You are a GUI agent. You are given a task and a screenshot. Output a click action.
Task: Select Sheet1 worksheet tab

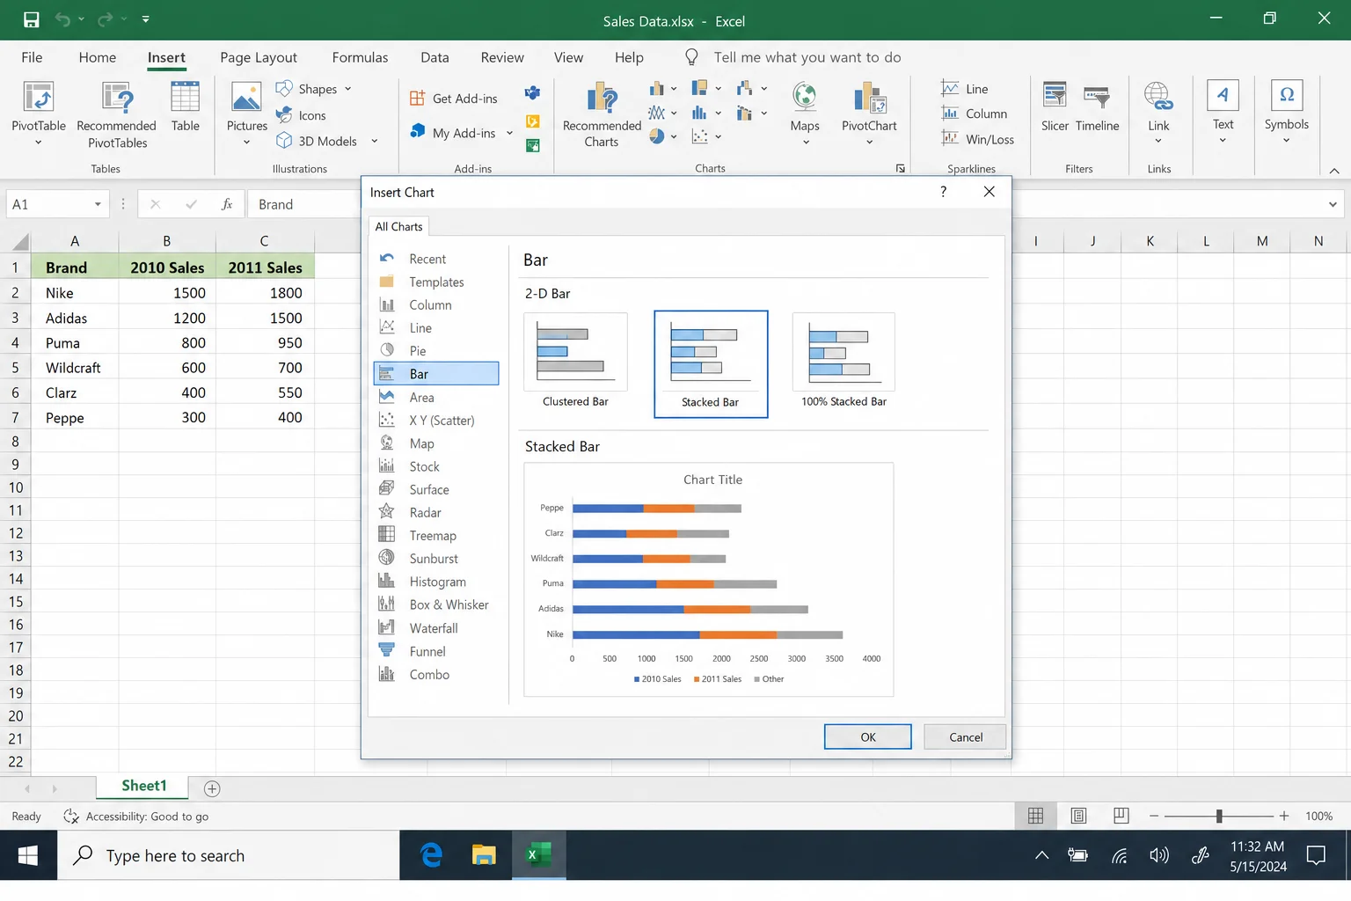pos(143,786)
